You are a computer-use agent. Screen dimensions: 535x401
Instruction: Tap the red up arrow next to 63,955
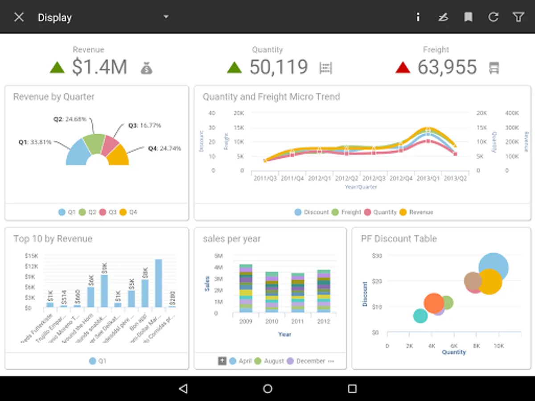coord(403,67)
